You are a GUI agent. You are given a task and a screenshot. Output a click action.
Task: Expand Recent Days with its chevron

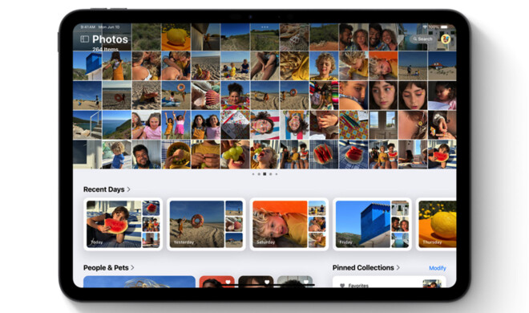point(128,189)
